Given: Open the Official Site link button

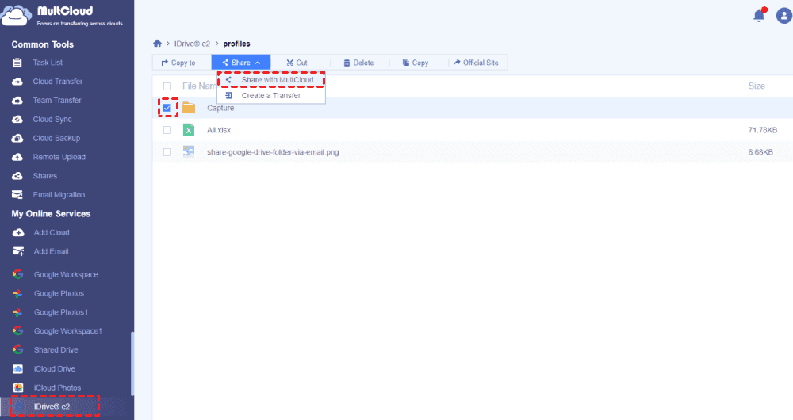Looking at the screenshot, I should (x=476, y=63).
